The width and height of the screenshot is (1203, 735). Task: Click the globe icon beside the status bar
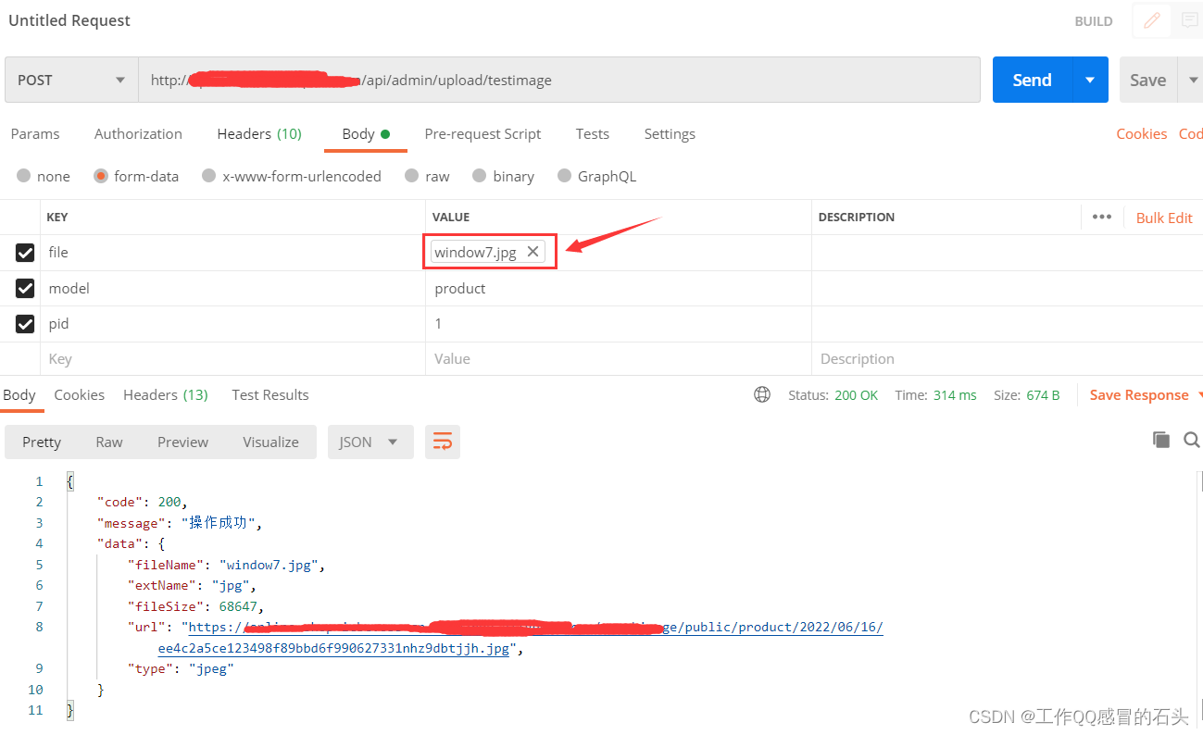pos(761,394)
